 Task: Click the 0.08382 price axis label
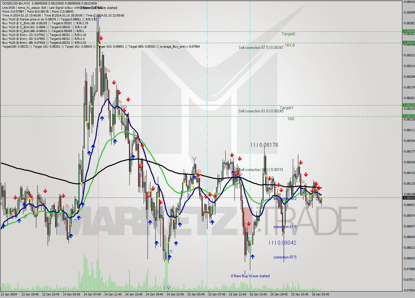(409, 23)
